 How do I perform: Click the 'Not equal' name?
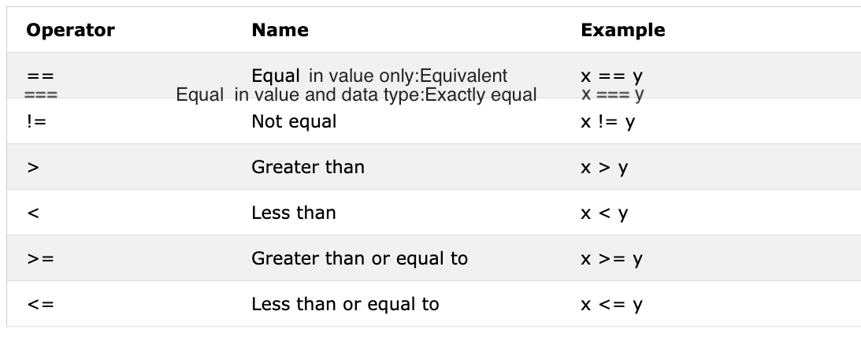[294, 122]
